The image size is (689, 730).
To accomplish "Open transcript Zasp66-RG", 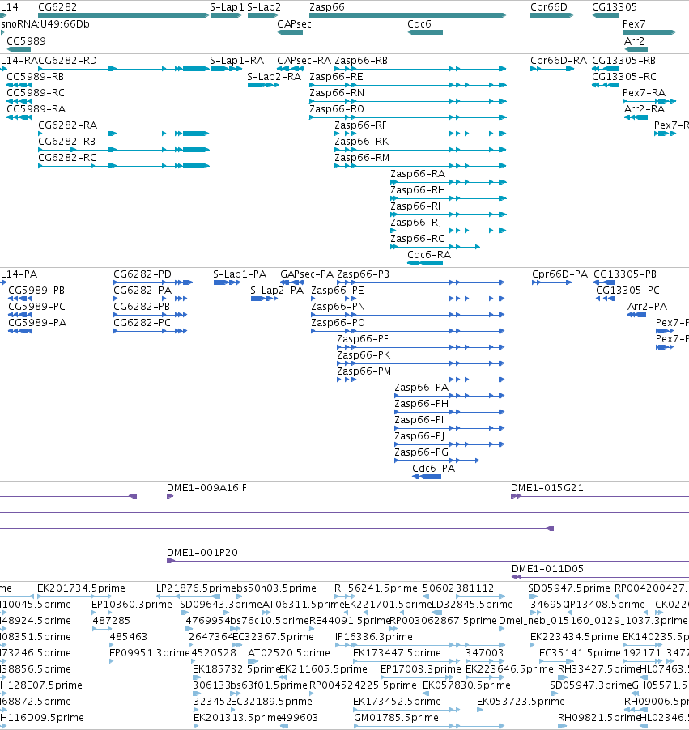I will pos(418,239).
